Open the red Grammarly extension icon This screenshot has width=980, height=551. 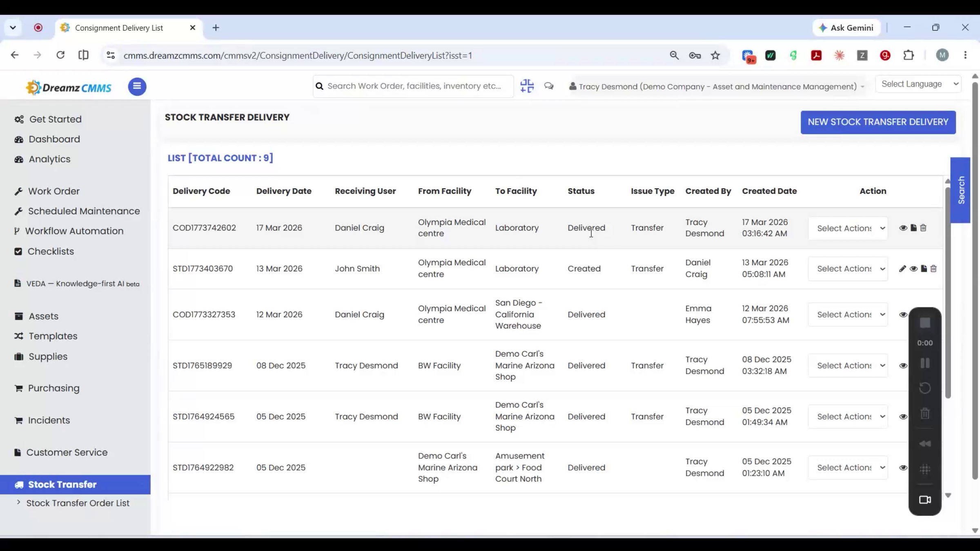885,55
